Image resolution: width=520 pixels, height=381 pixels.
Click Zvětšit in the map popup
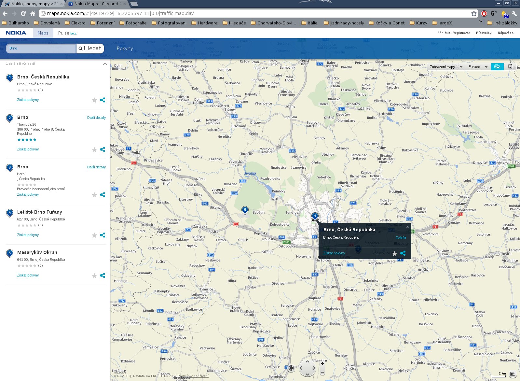tap(401, 238)
